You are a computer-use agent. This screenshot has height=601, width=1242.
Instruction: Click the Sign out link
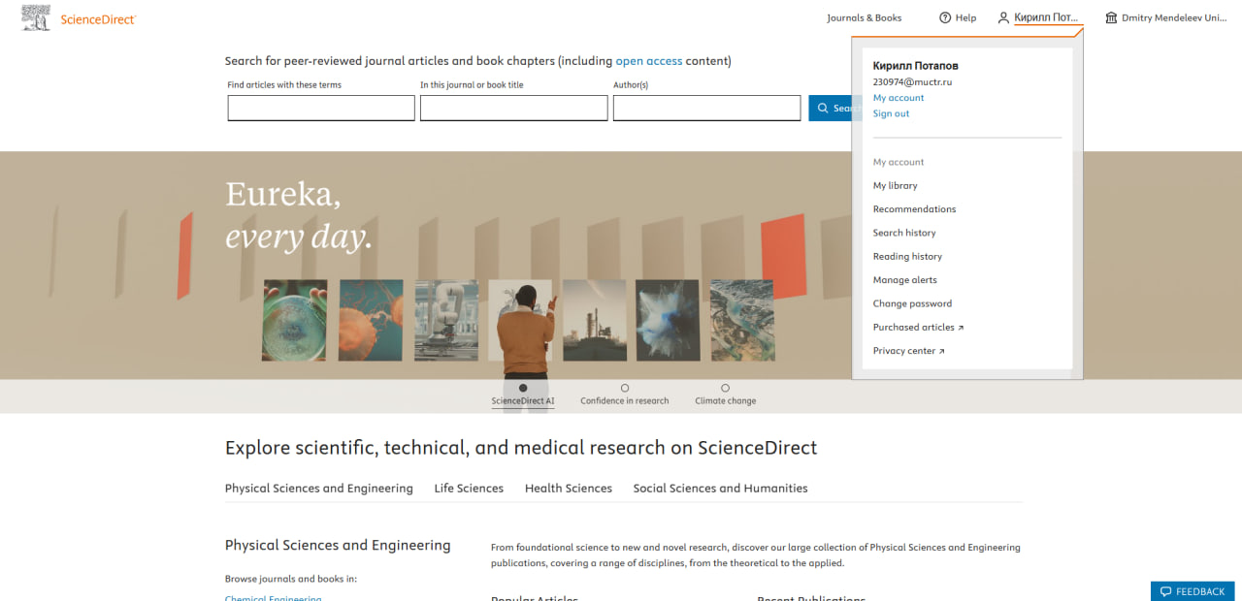pos(891,113)
